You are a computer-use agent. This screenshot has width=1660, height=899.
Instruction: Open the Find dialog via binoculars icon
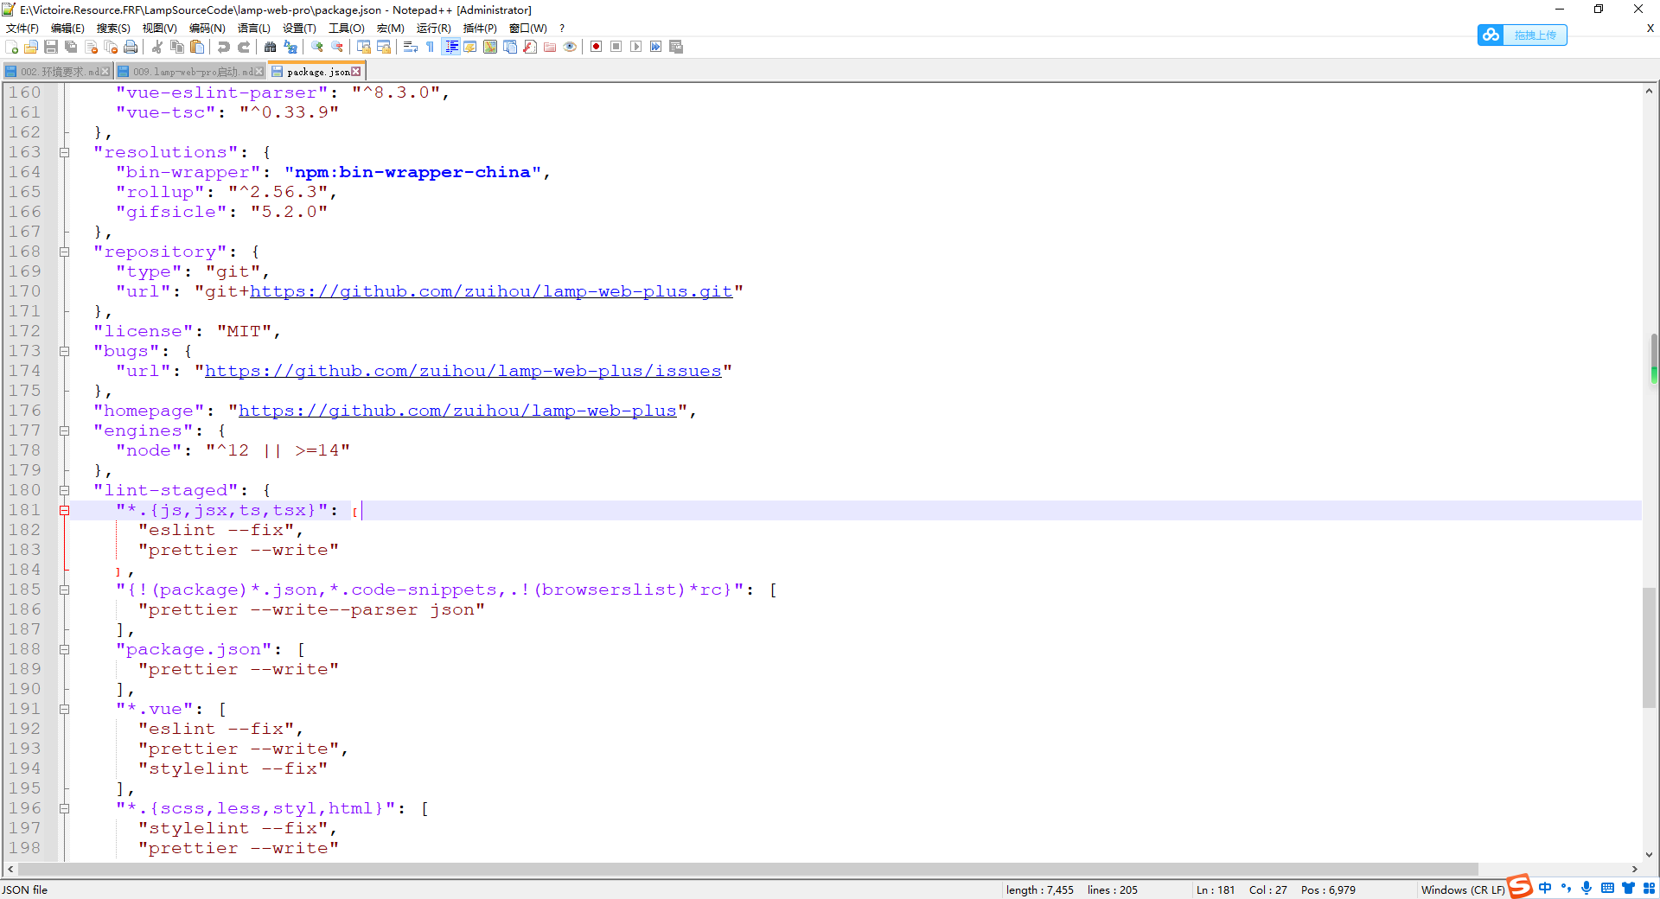(x=271, y=47)
